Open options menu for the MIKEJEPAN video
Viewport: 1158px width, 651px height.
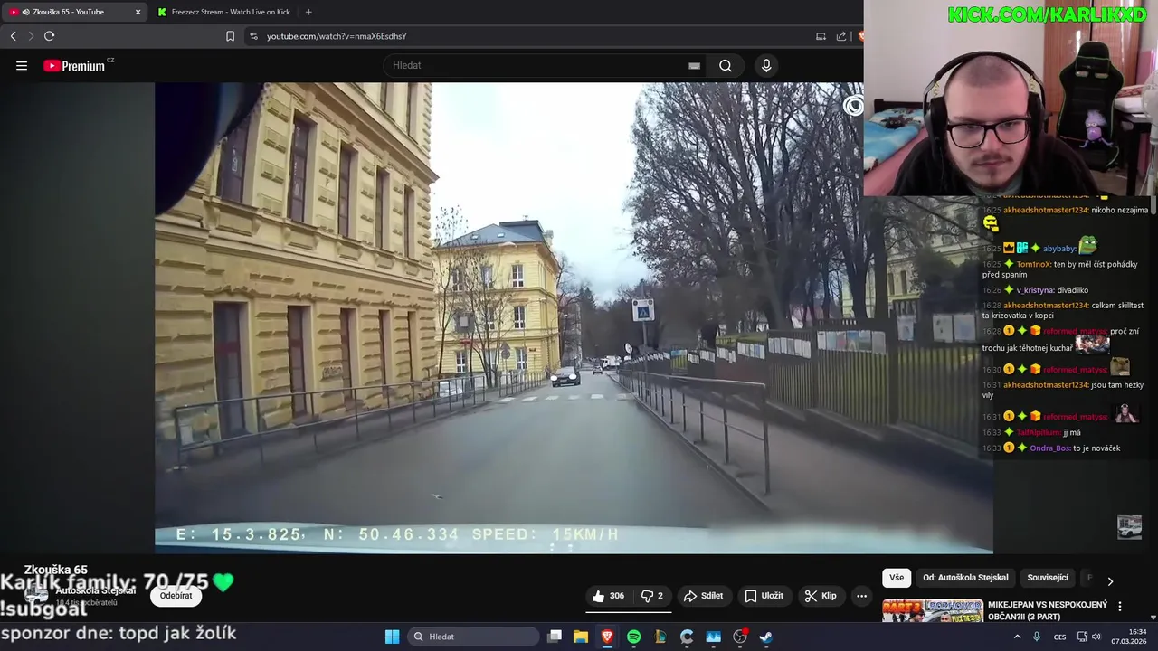point(1120,607)
